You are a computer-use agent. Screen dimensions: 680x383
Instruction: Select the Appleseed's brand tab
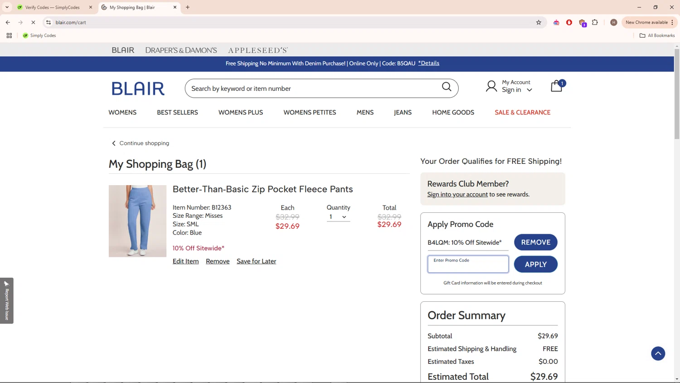[258, 50]
